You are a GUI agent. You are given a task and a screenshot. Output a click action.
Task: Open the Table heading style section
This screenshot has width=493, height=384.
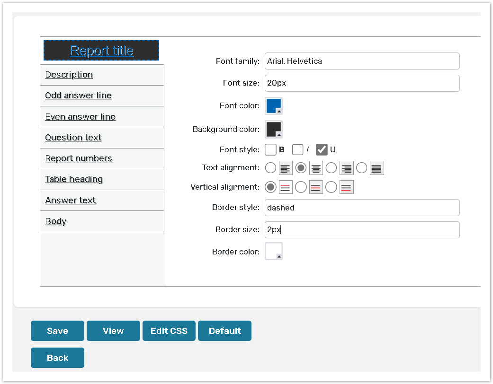74,179
